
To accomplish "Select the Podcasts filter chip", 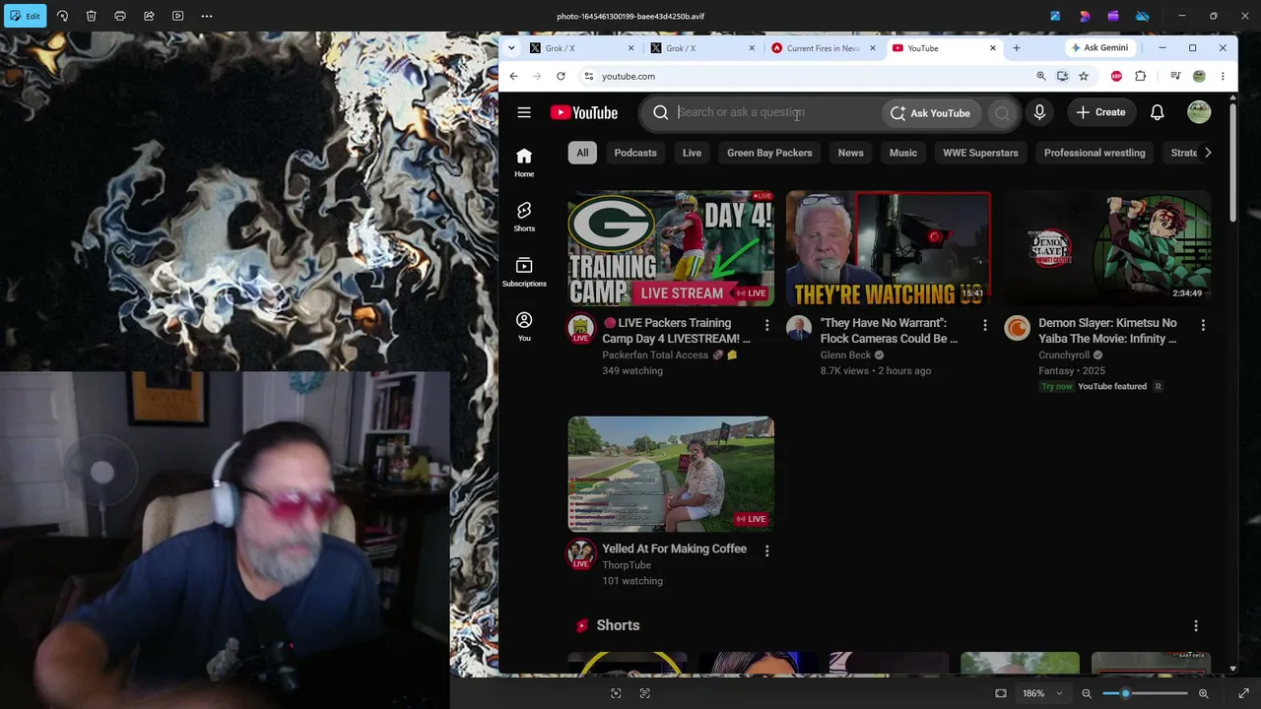I will click(635, 153).
